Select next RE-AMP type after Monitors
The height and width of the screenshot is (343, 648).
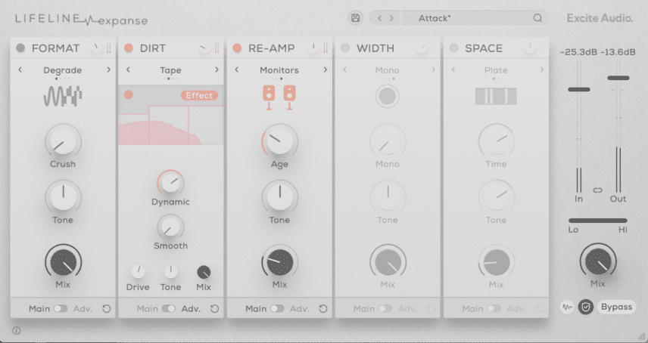coord(326,70)
